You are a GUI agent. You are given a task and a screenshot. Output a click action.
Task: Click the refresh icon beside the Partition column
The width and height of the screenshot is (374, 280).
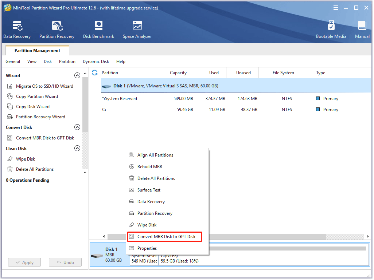[x=95, y=73]
